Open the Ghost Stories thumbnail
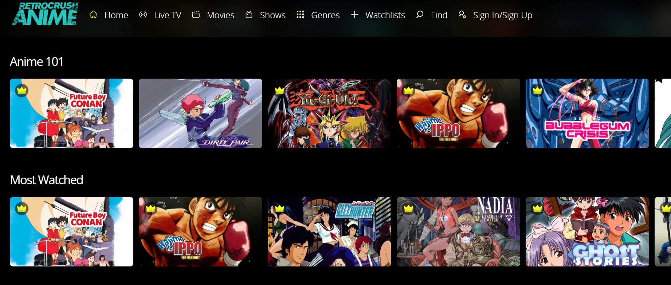 point(587,231)
